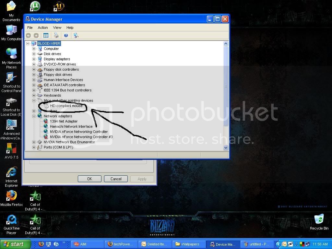Viewport: 332px width, 249px height.
Task: Open the View menu
Action: [57, 28]
